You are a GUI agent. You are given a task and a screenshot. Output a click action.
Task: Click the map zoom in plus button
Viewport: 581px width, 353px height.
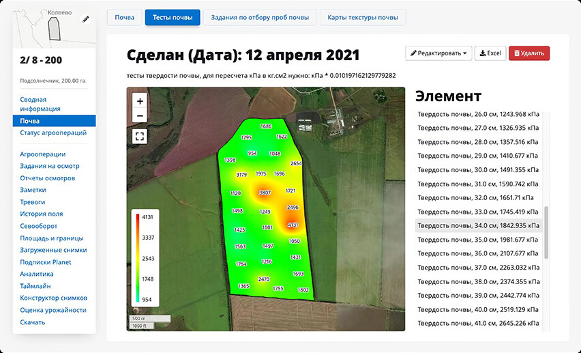click(140, 101)
